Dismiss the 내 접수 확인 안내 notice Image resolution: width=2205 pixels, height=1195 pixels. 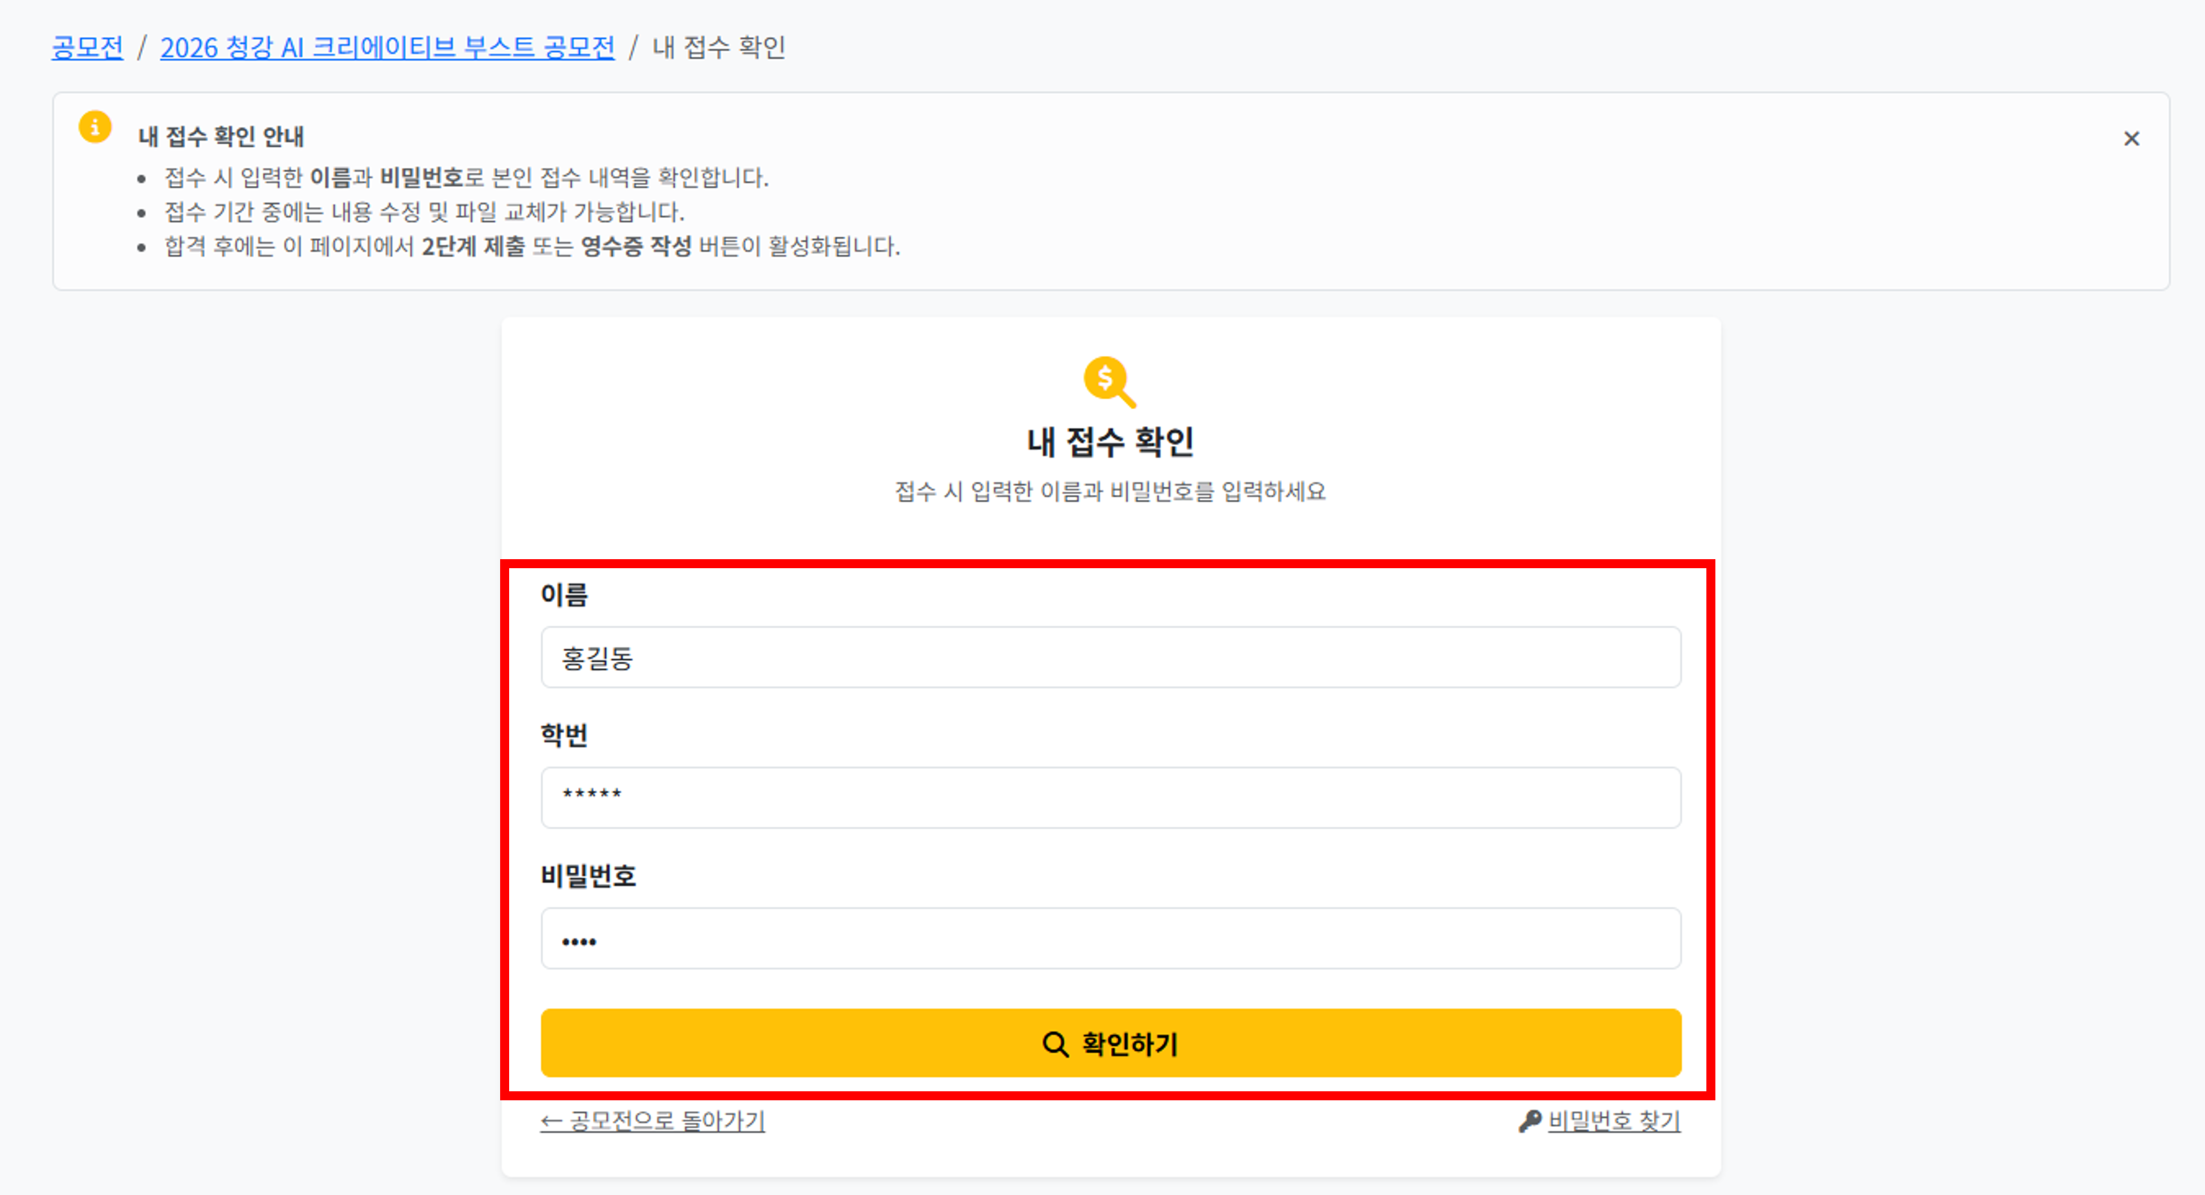(2130, 139)
